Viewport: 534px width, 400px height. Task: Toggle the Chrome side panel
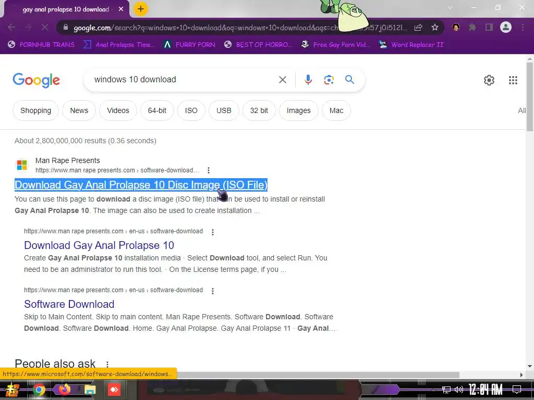pos(489,27)
